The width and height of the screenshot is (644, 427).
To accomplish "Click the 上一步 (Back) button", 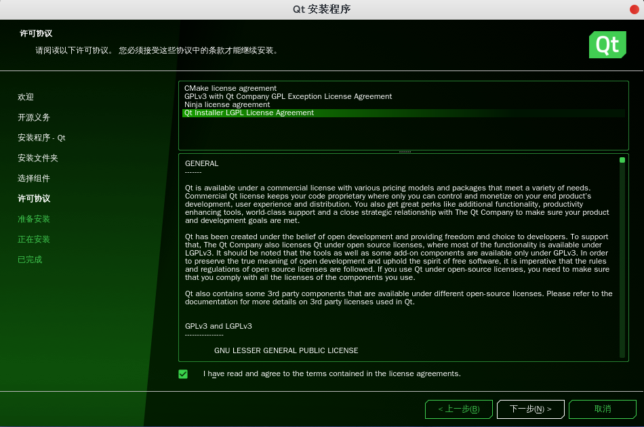I will pyautogui.click(x=458, y=409).
